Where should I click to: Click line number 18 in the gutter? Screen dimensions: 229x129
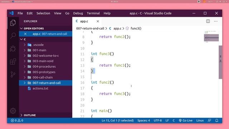(x=82, y=94)
